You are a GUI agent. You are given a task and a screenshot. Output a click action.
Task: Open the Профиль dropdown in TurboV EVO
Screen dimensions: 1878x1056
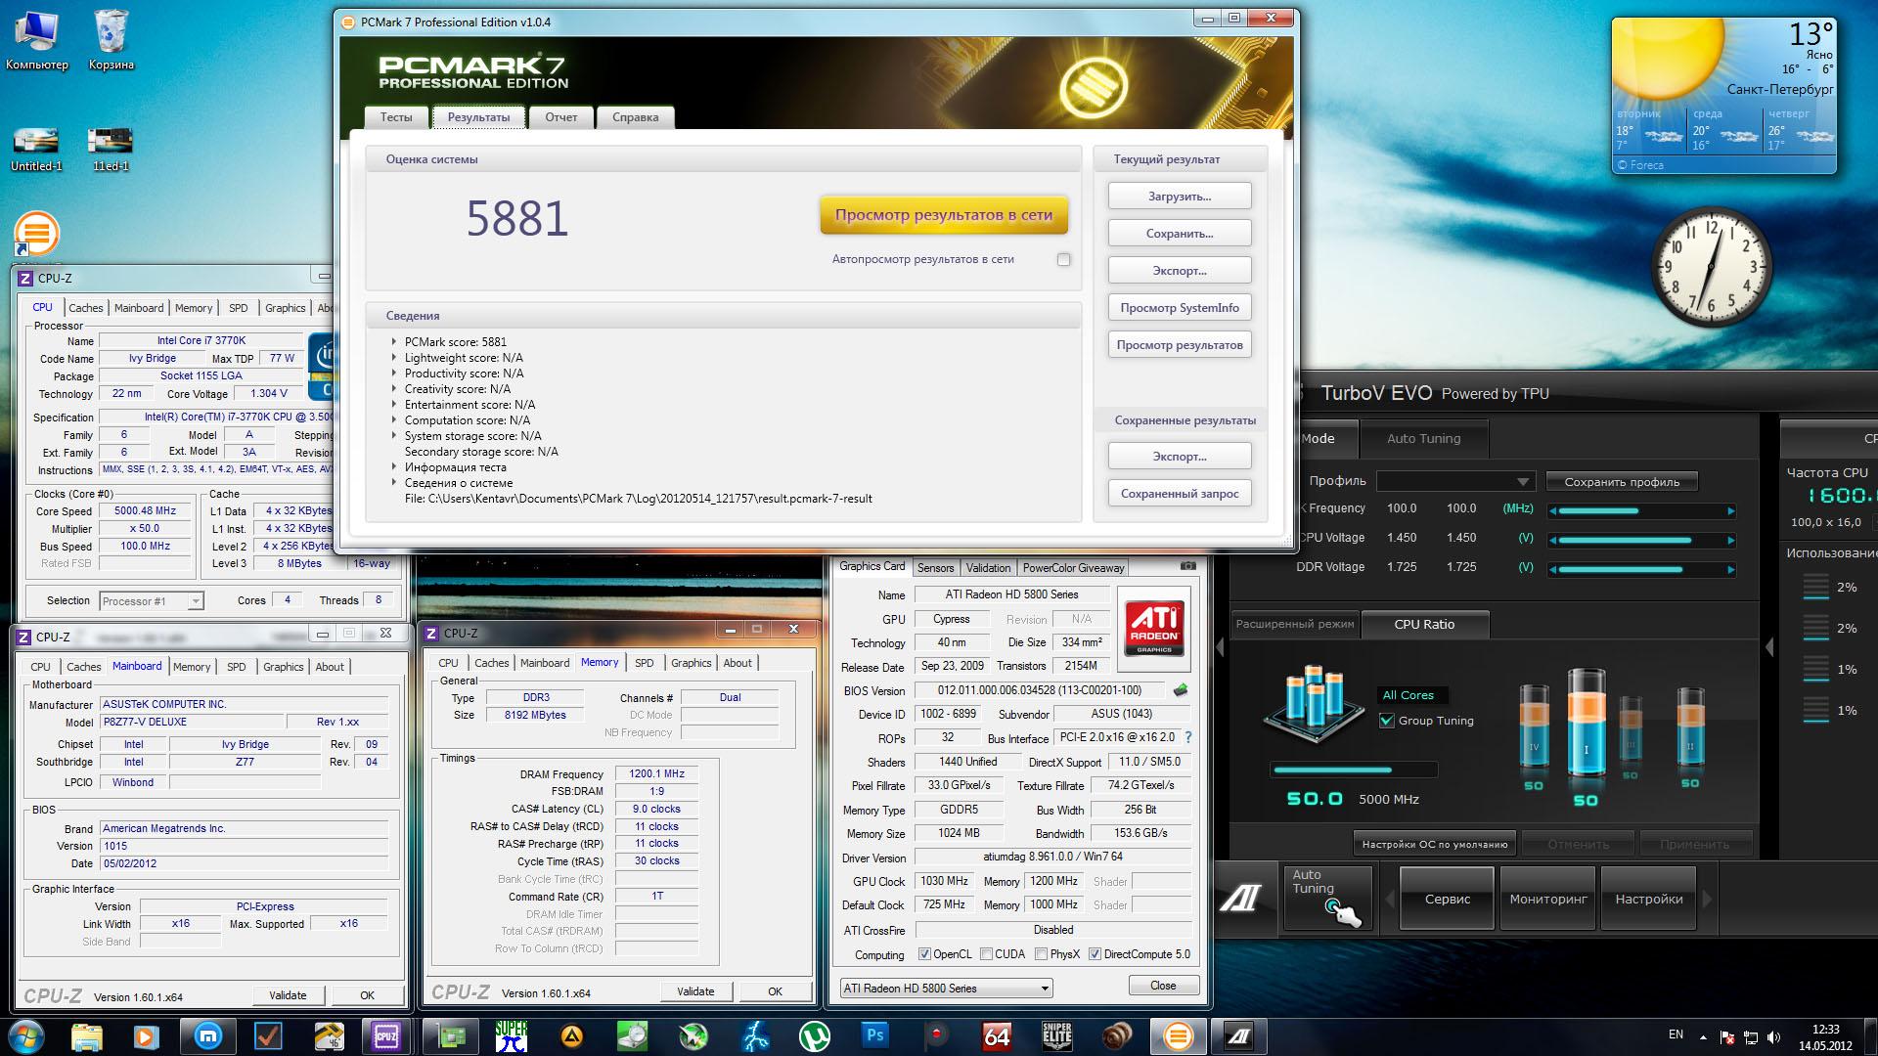click(x=1454, y=481)
